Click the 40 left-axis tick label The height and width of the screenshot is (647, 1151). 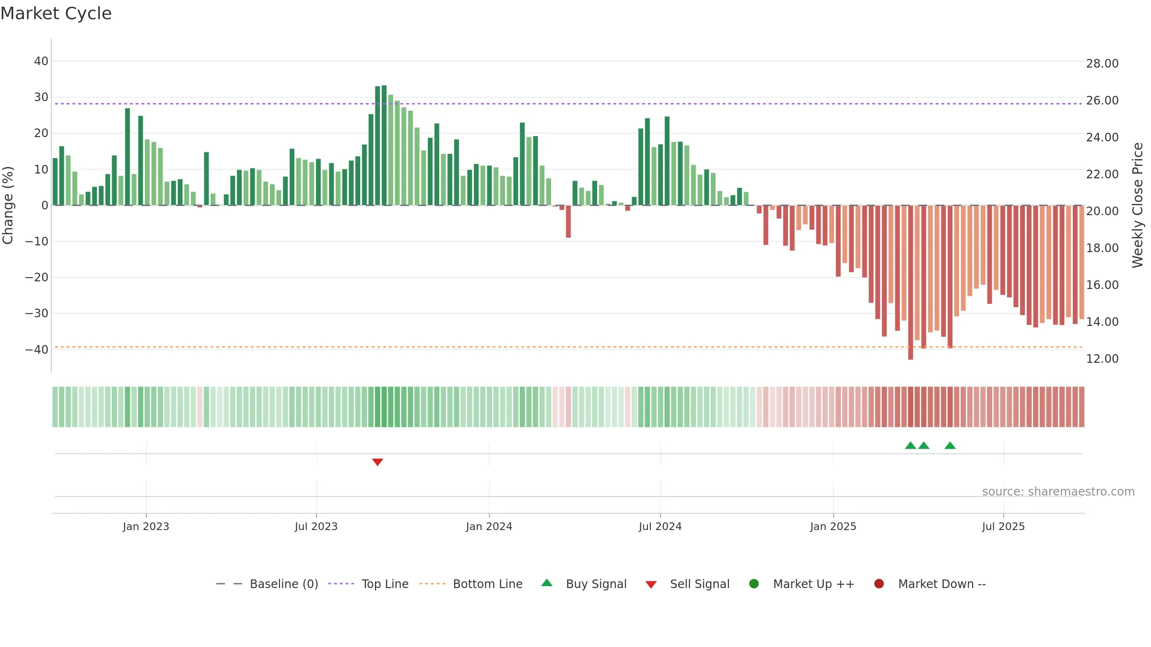41,61
